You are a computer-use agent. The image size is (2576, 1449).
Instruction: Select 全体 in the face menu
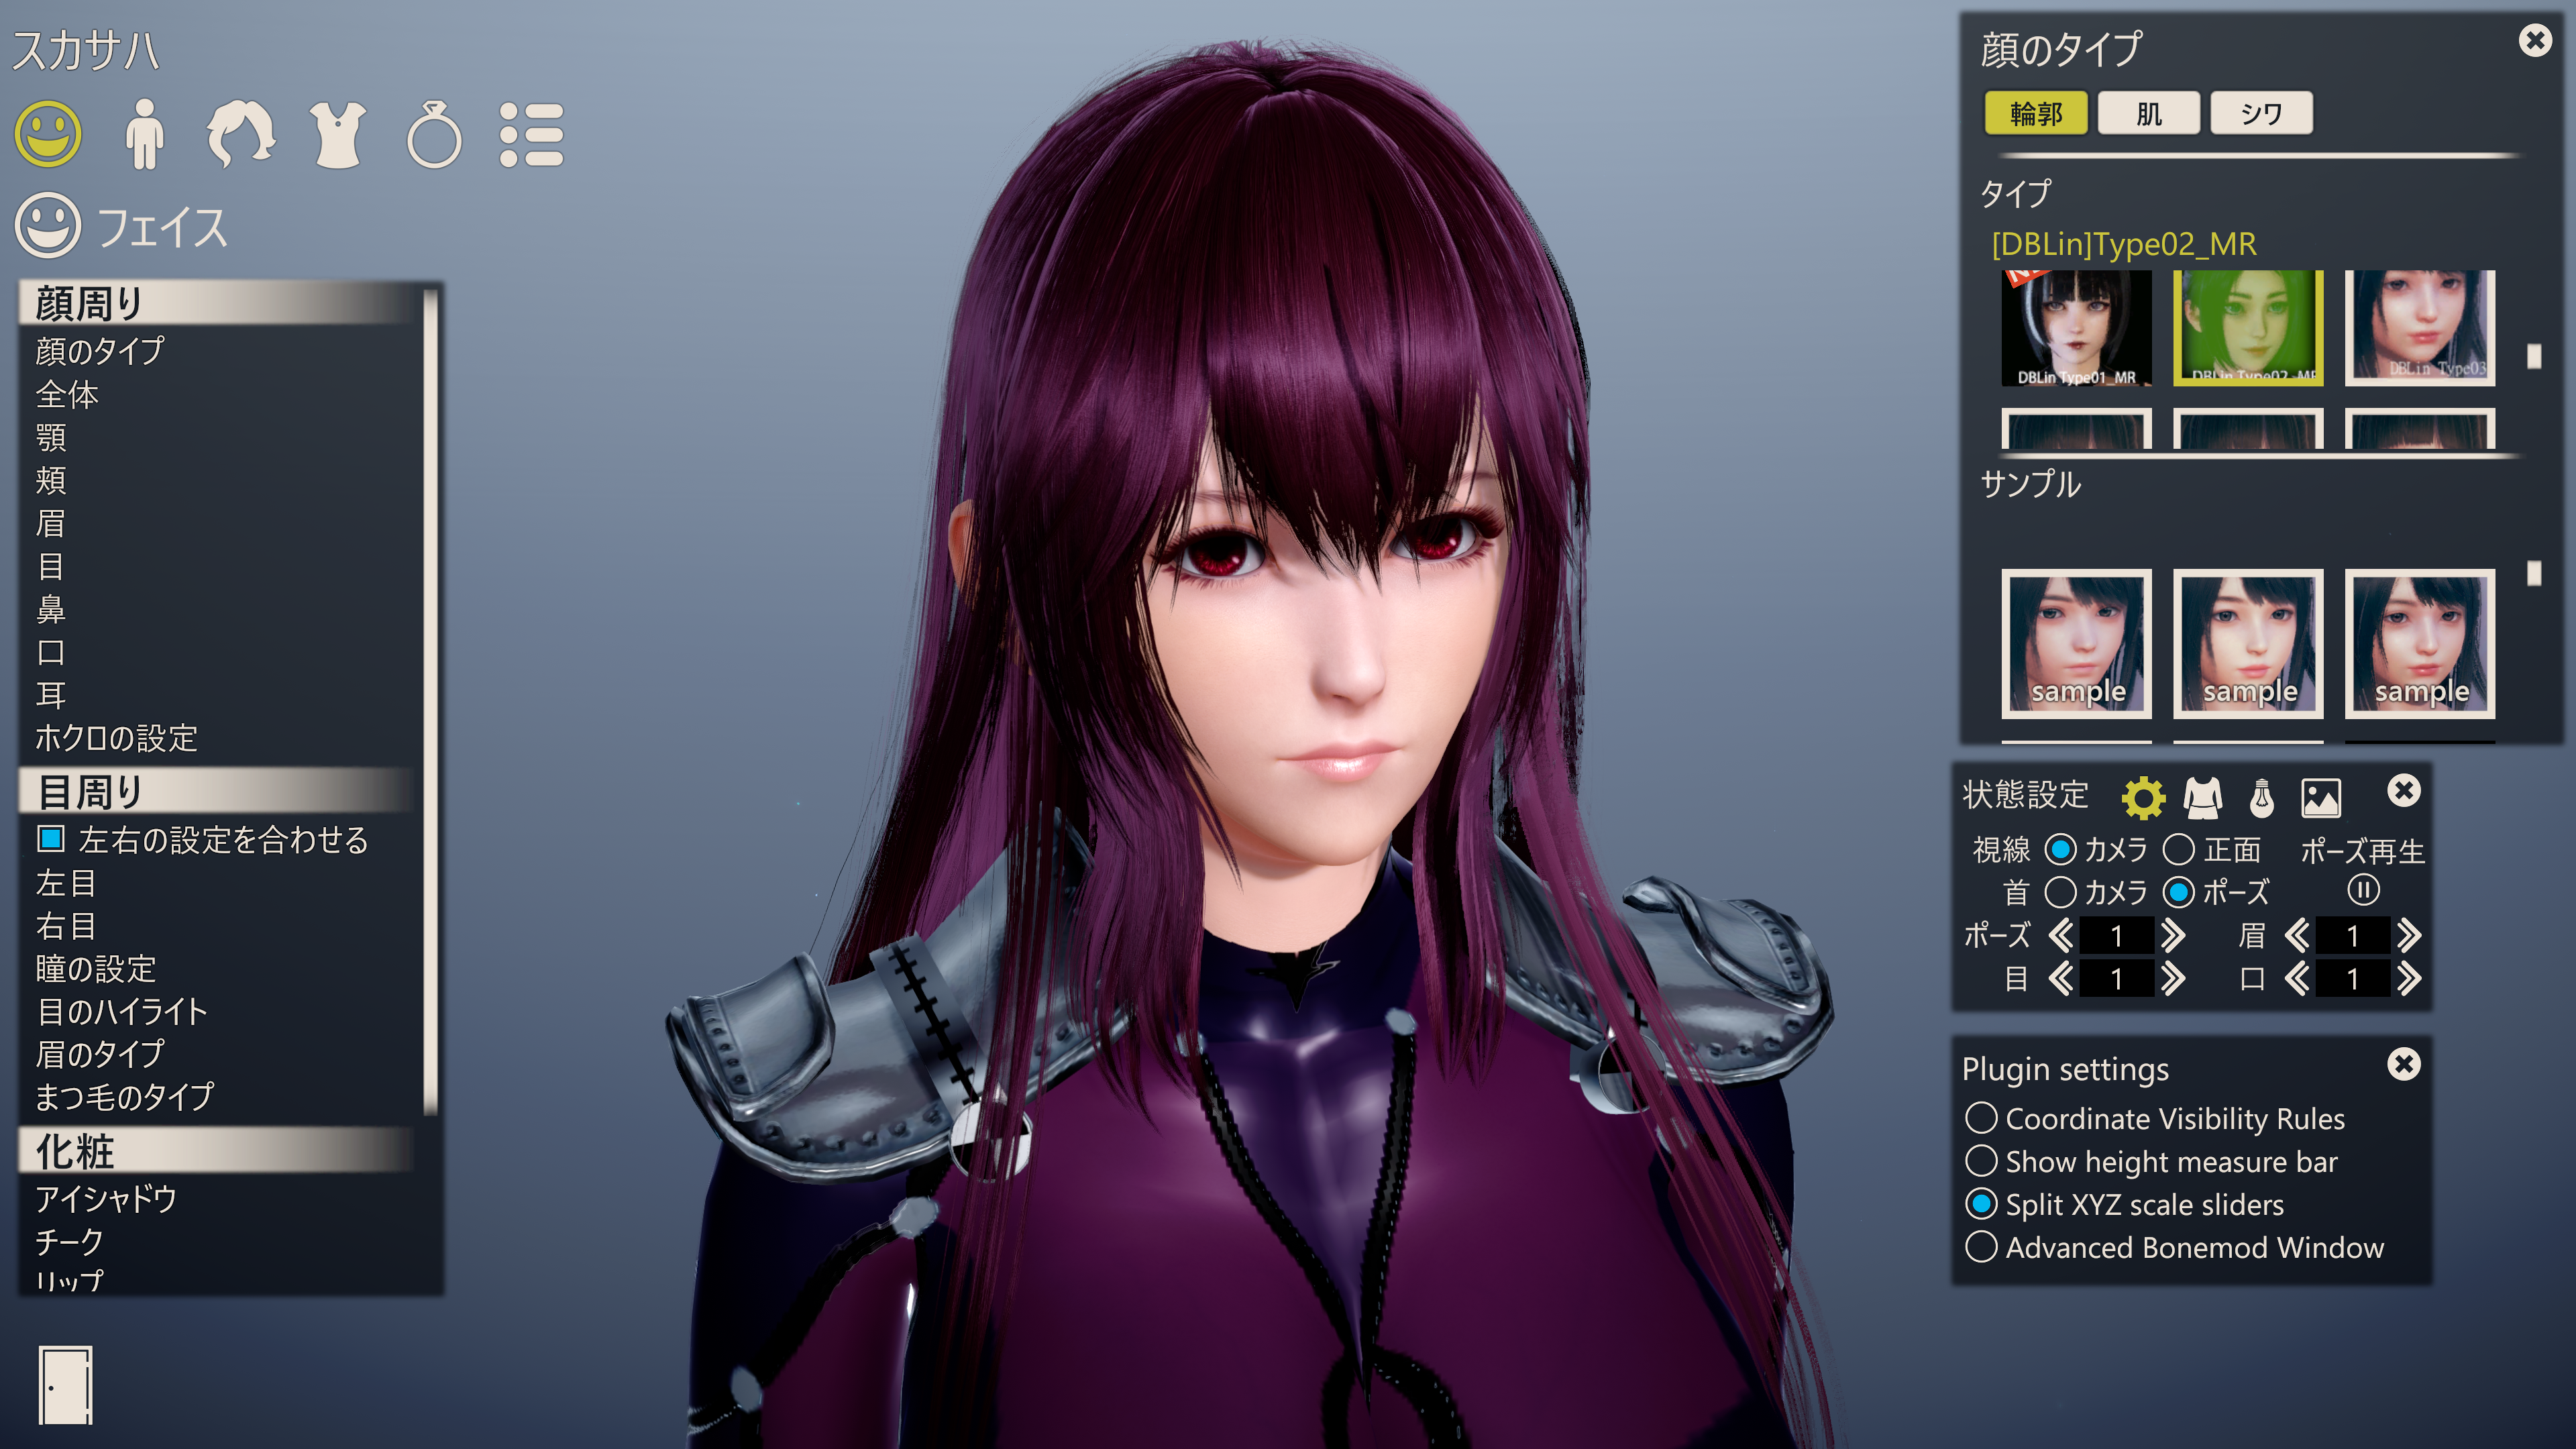point(67,395)
